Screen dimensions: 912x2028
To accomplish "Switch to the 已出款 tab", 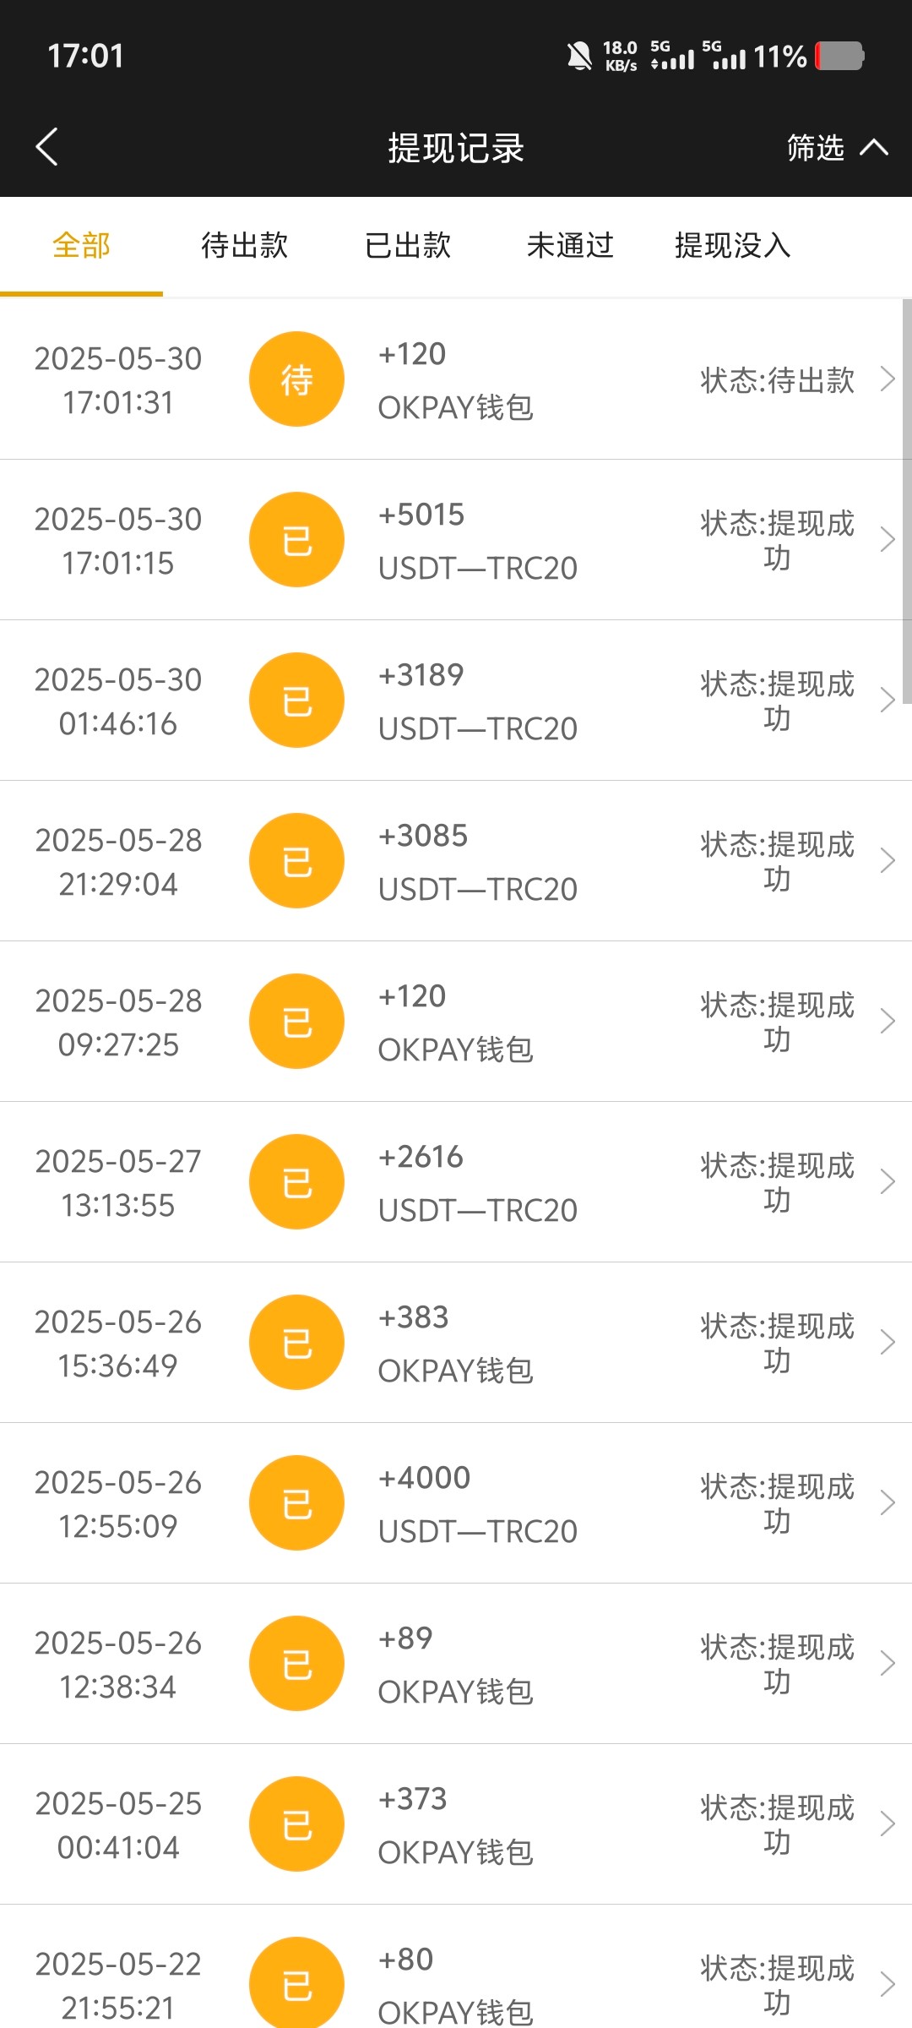I will (408, 246).
